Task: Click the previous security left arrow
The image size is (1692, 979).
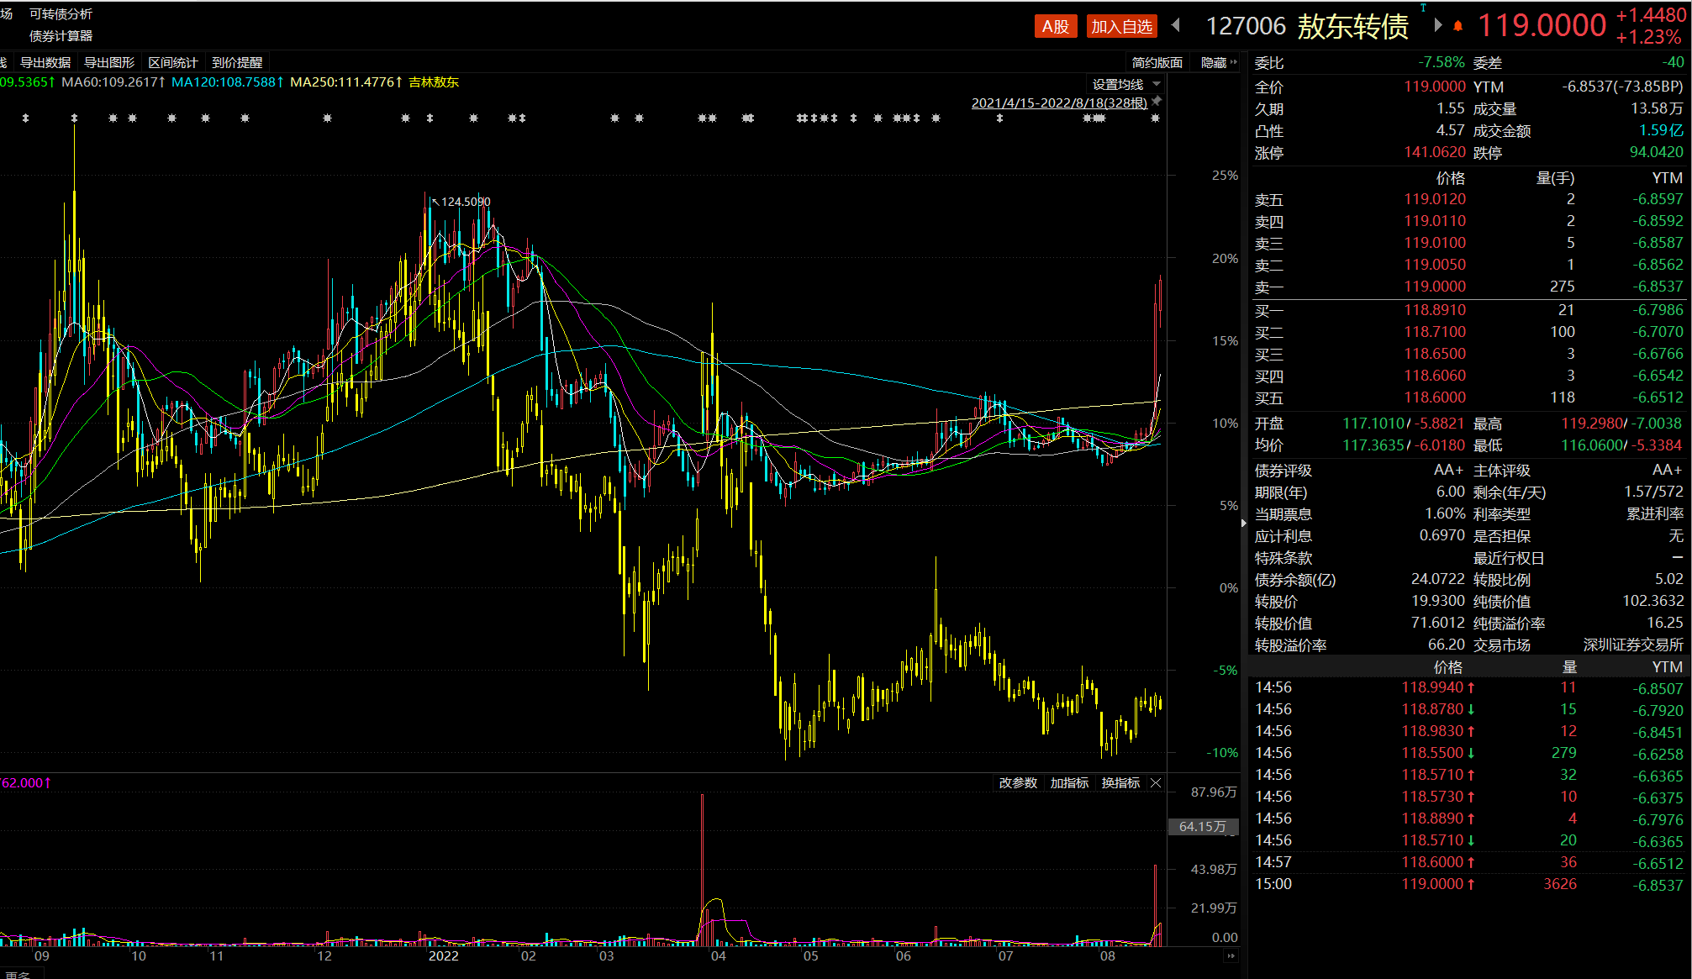Action: point(1176,25)
